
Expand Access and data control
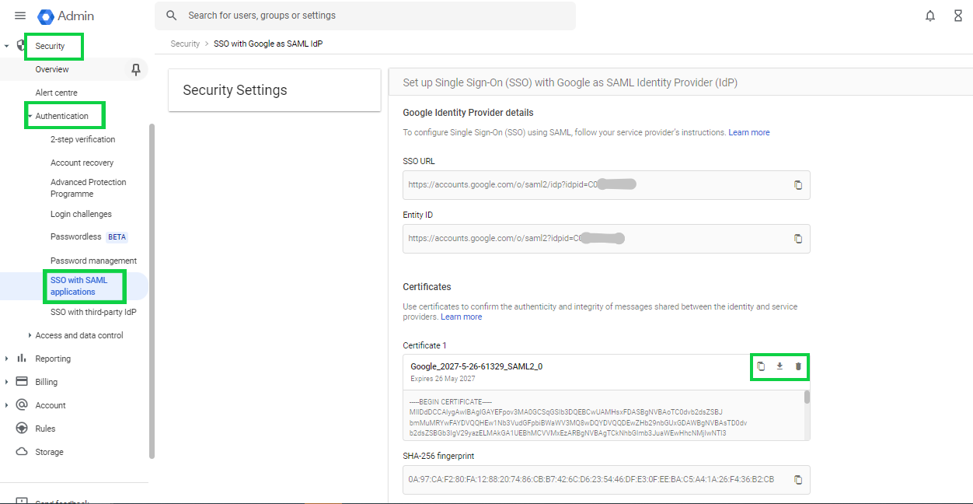(x=30, y=336)
